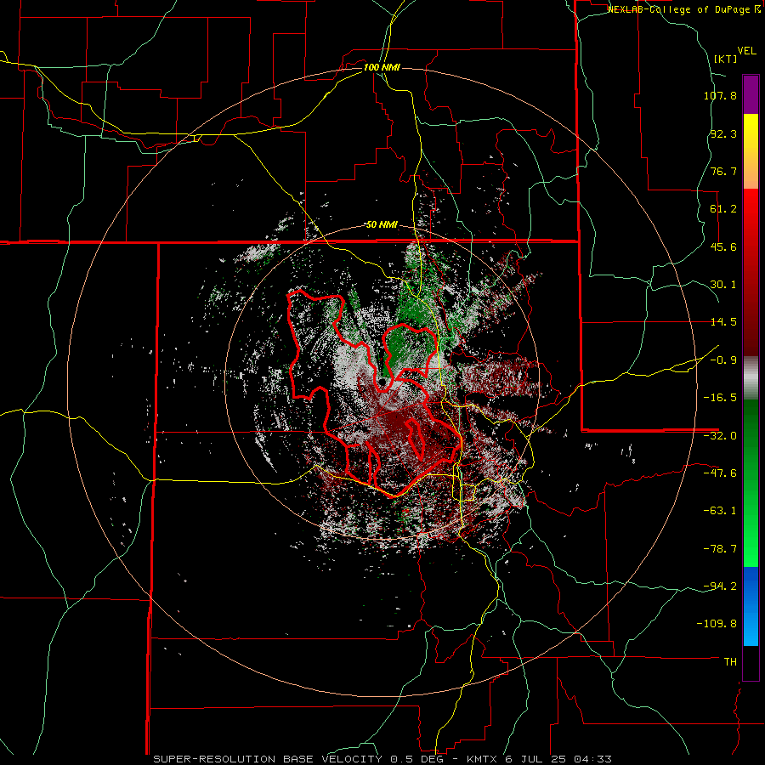
Task: Select the 14.5 velocity legend value
Action: [723, 322]
